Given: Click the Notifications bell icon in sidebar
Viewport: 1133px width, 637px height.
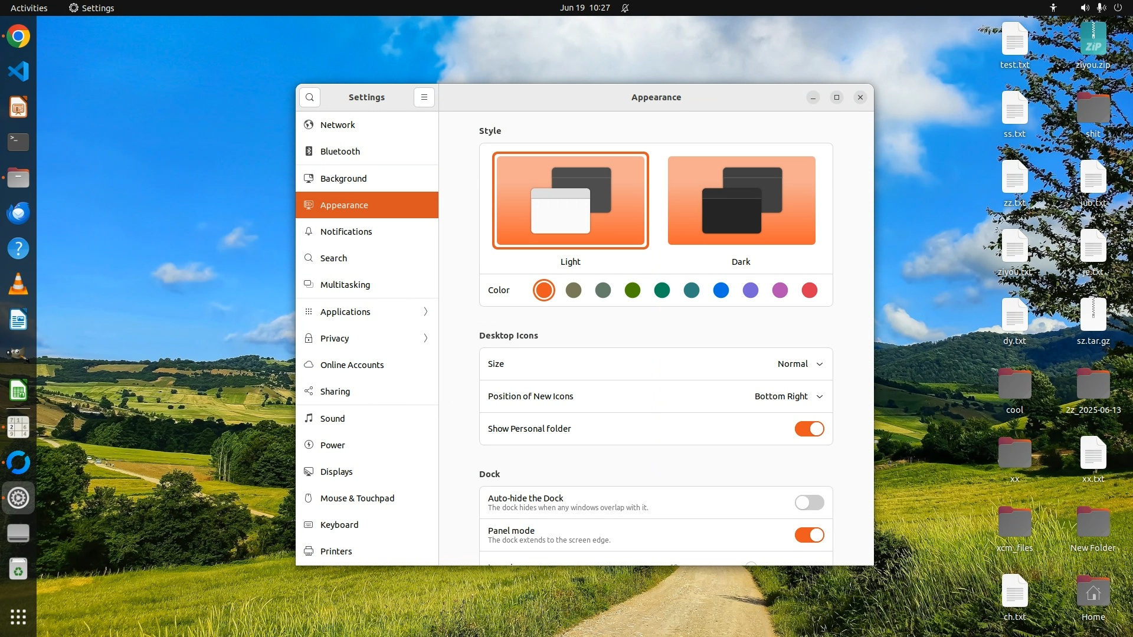Looking at the screenshot, I should point(309,232).
